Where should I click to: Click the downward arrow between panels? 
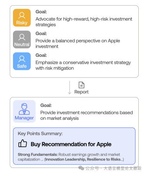(70, 88)
